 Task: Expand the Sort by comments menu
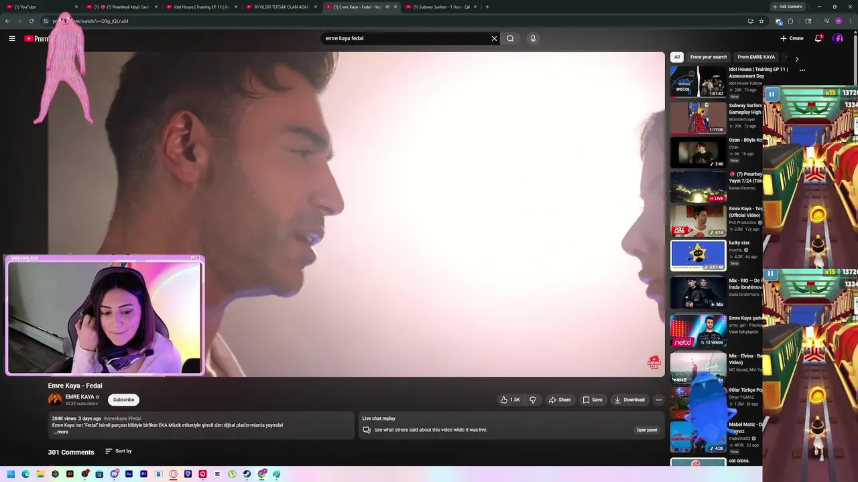click(x=119, y=451)
